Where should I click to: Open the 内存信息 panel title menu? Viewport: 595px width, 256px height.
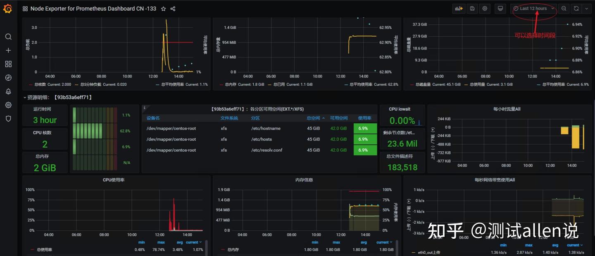pyautogui.click(x=304, y=180)
